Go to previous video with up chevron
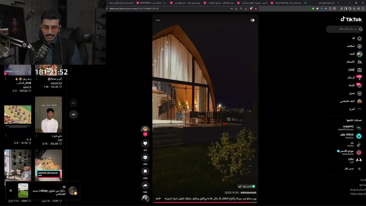 (73, 103)
